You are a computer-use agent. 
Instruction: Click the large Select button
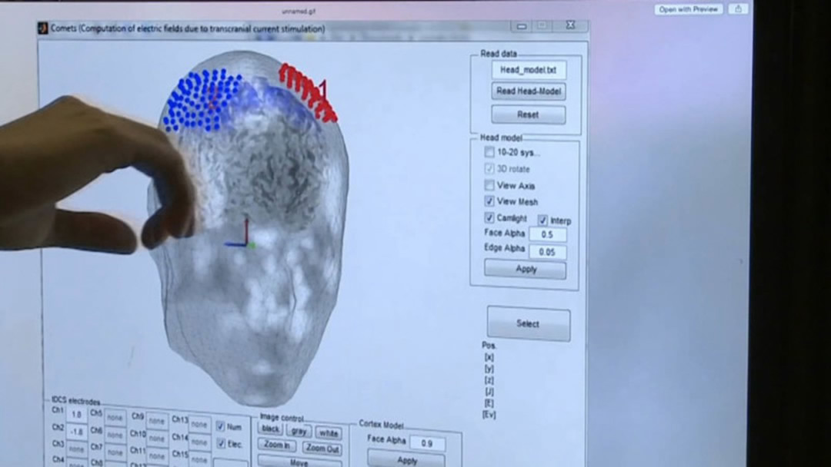coord(528,323)
